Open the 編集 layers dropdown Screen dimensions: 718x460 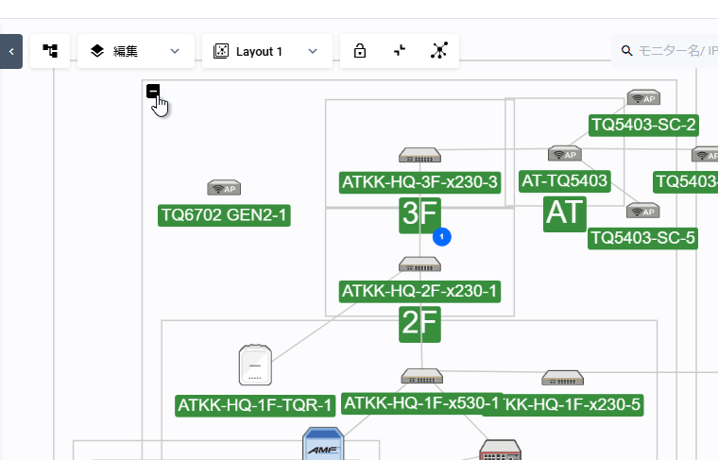pos(136,51)
